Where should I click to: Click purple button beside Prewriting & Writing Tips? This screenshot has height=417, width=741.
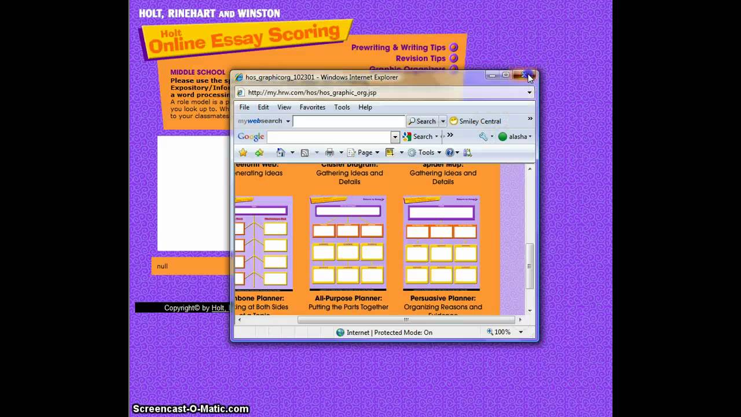(x=454, y=47)
